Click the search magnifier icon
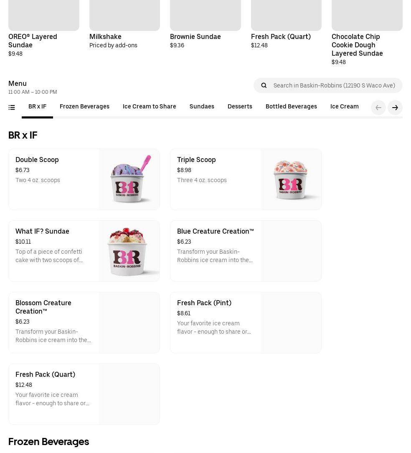 tap(264, 85)
